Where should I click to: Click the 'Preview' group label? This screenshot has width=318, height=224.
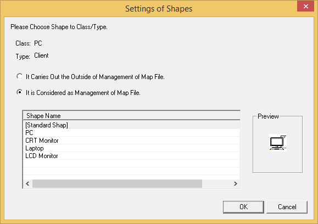(x=268, y=116)
